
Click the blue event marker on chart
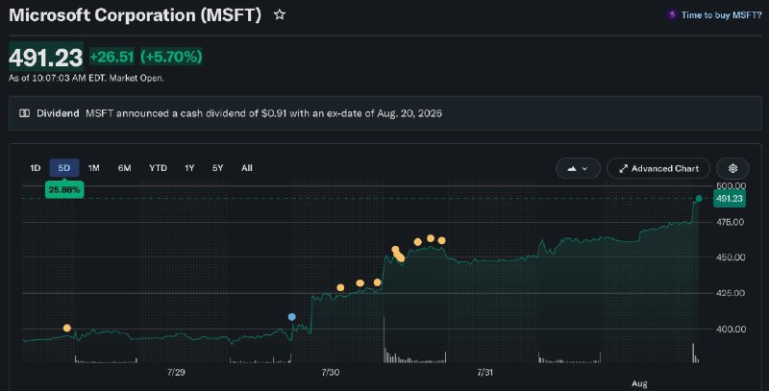pos(292,317)
